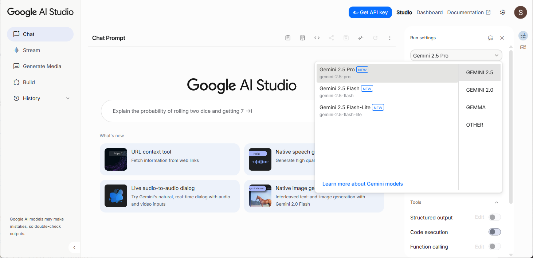Click the save prompt floppy icon
Screen dimensions: 533x258
click(x=346, y=38)
